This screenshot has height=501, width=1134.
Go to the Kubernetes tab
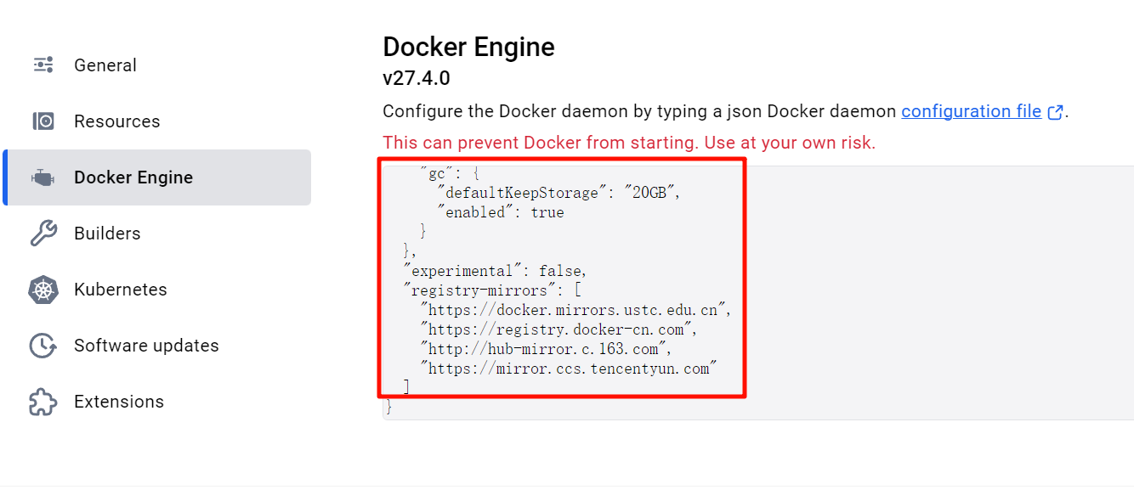point(156,290)
